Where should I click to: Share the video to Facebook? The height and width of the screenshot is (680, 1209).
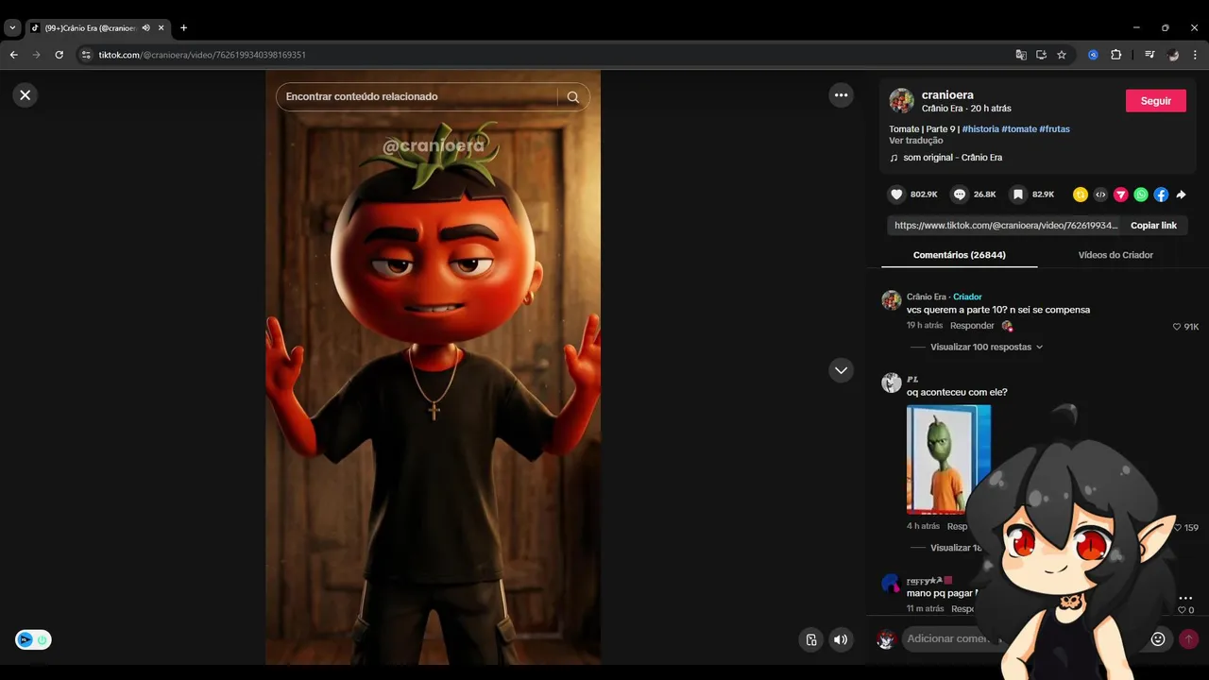(1161, 195)
